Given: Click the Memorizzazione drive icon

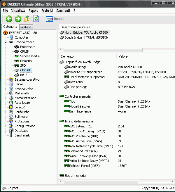Looking at the screenshot, I should 11,98.
